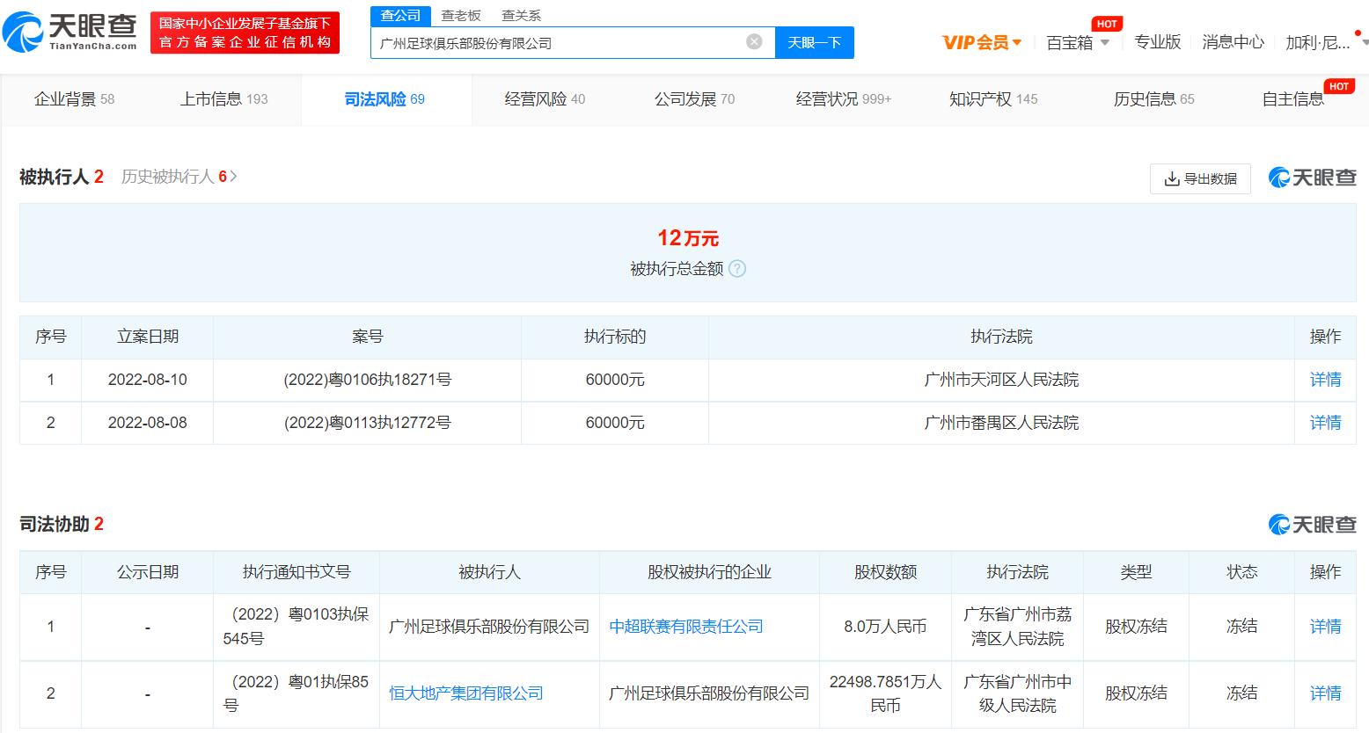Image resolution: width=1369 pixels, height=733 pixels.
Task: Click the HOT badge above 自主信息
Action: (x=1339, y=86)
